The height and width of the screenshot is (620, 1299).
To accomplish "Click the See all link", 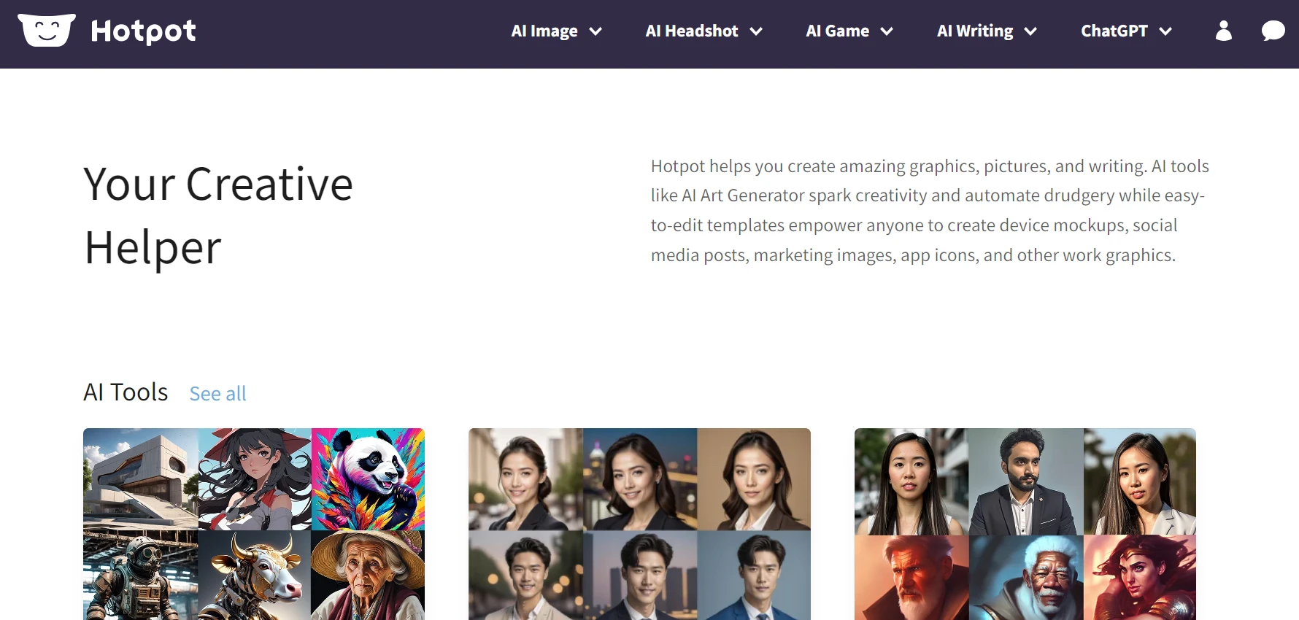I will point(217,394).
